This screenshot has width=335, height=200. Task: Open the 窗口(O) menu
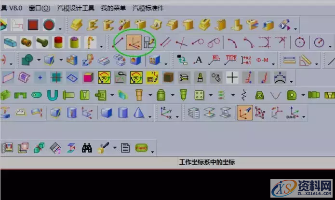(x=40, y=8)
